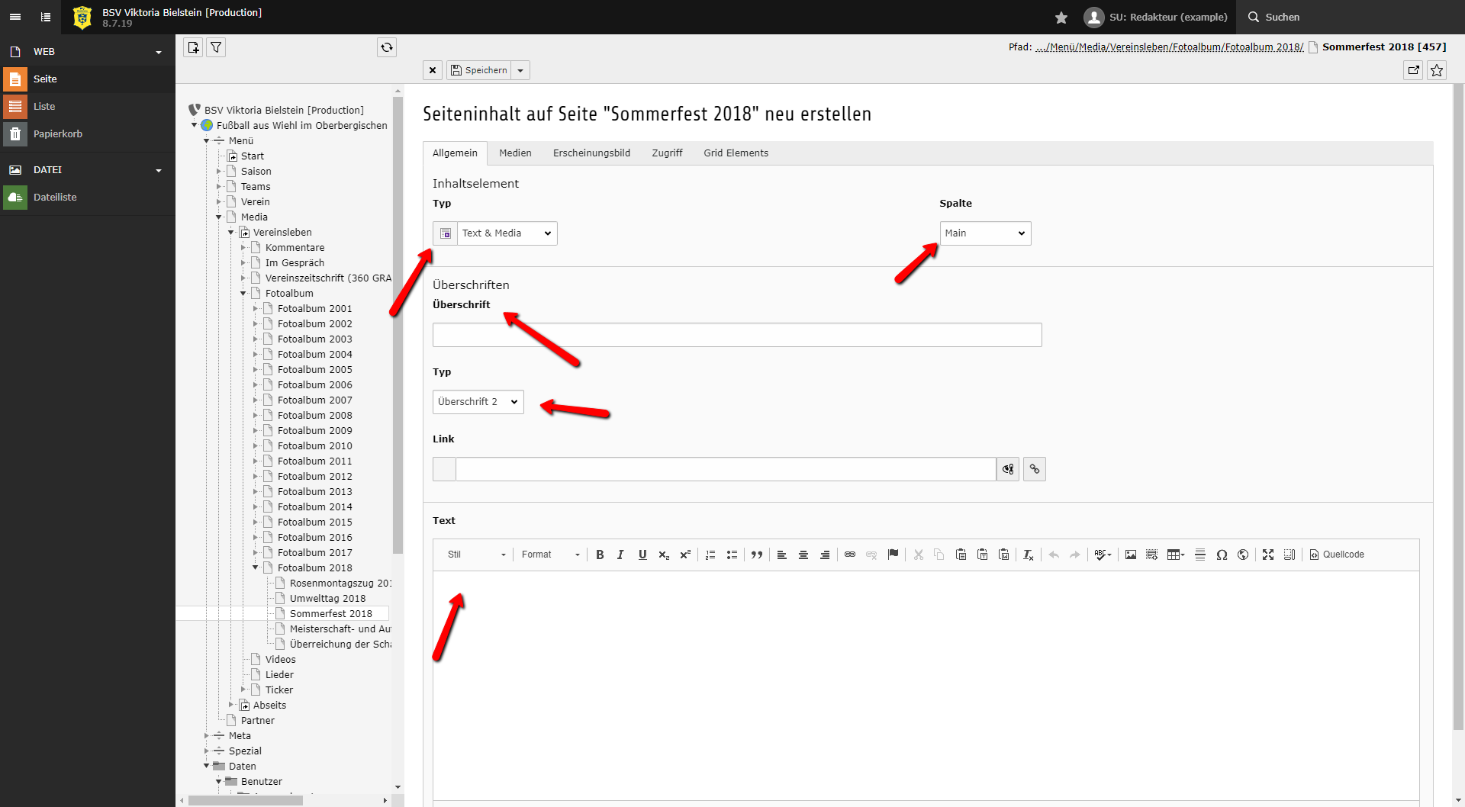This screenshot has width=1465, height=807.
Task: Bookmark this page with the star icon
Action: [x=1437, y=70]
